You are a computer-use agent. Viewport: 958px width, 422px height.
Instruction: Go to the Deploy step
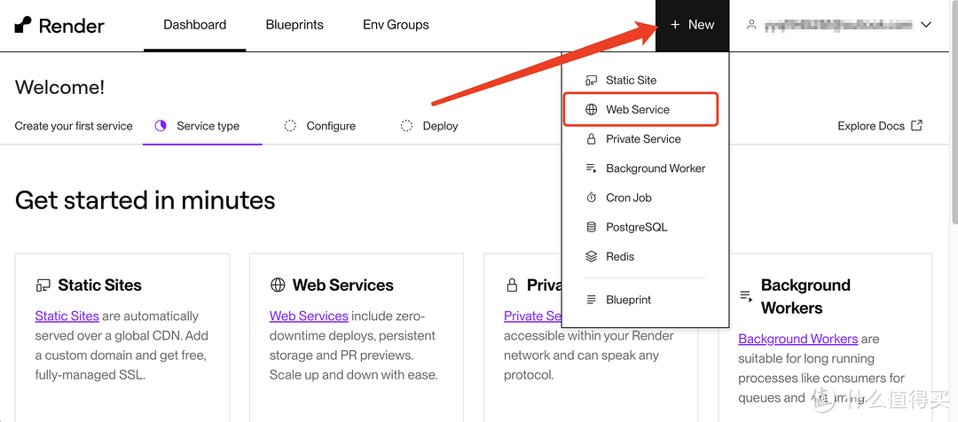pos(439,126)
